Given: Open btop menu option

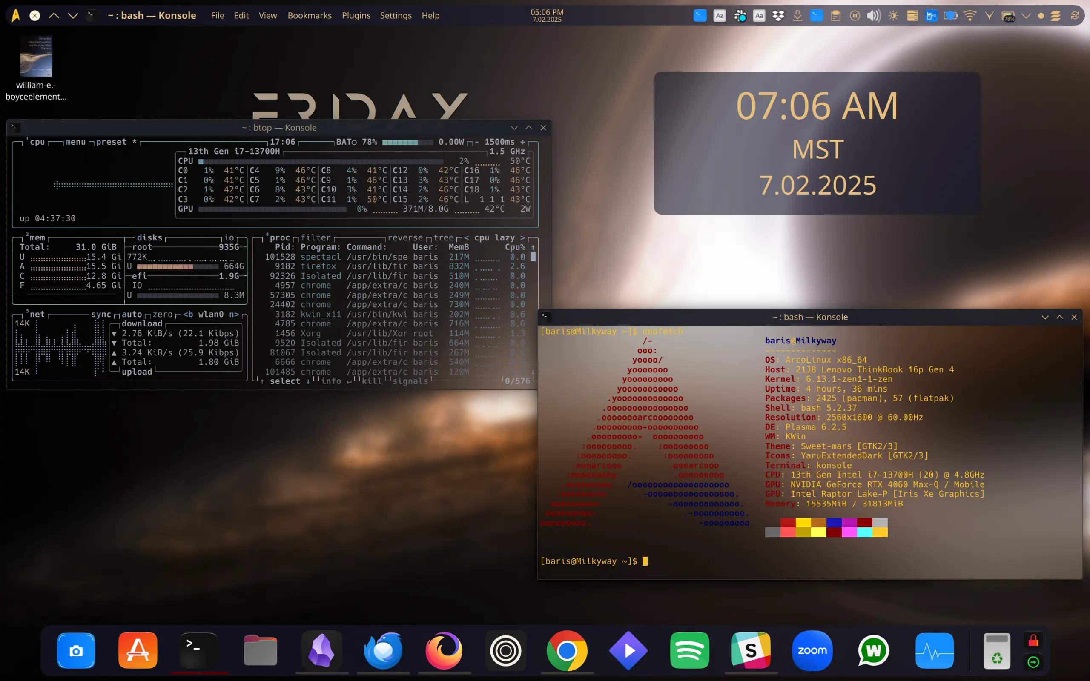Looking at the screenshot, I should [x=75, y=142].
